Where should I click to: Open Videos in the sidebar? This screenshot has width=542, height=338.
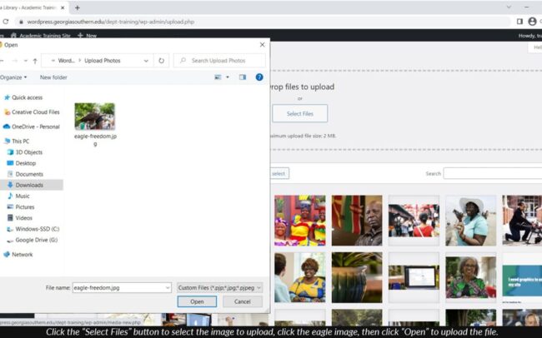click(x=20, y=218)
